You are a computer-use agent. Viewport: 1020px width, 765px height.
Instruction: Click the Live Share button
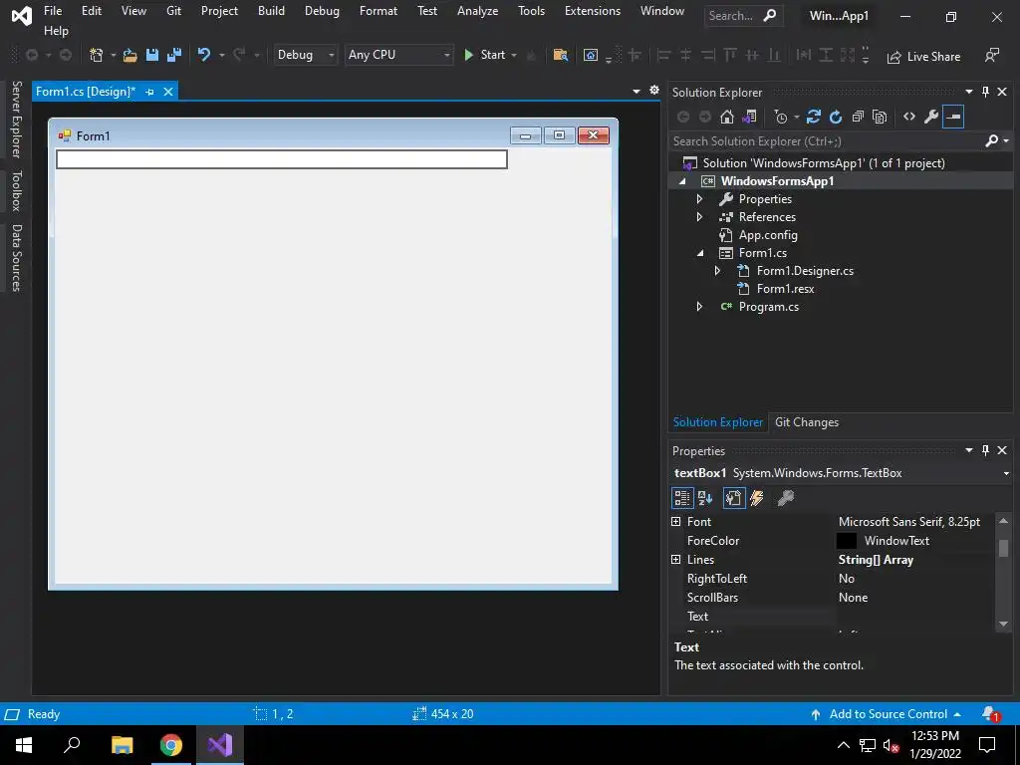point(923,57)
